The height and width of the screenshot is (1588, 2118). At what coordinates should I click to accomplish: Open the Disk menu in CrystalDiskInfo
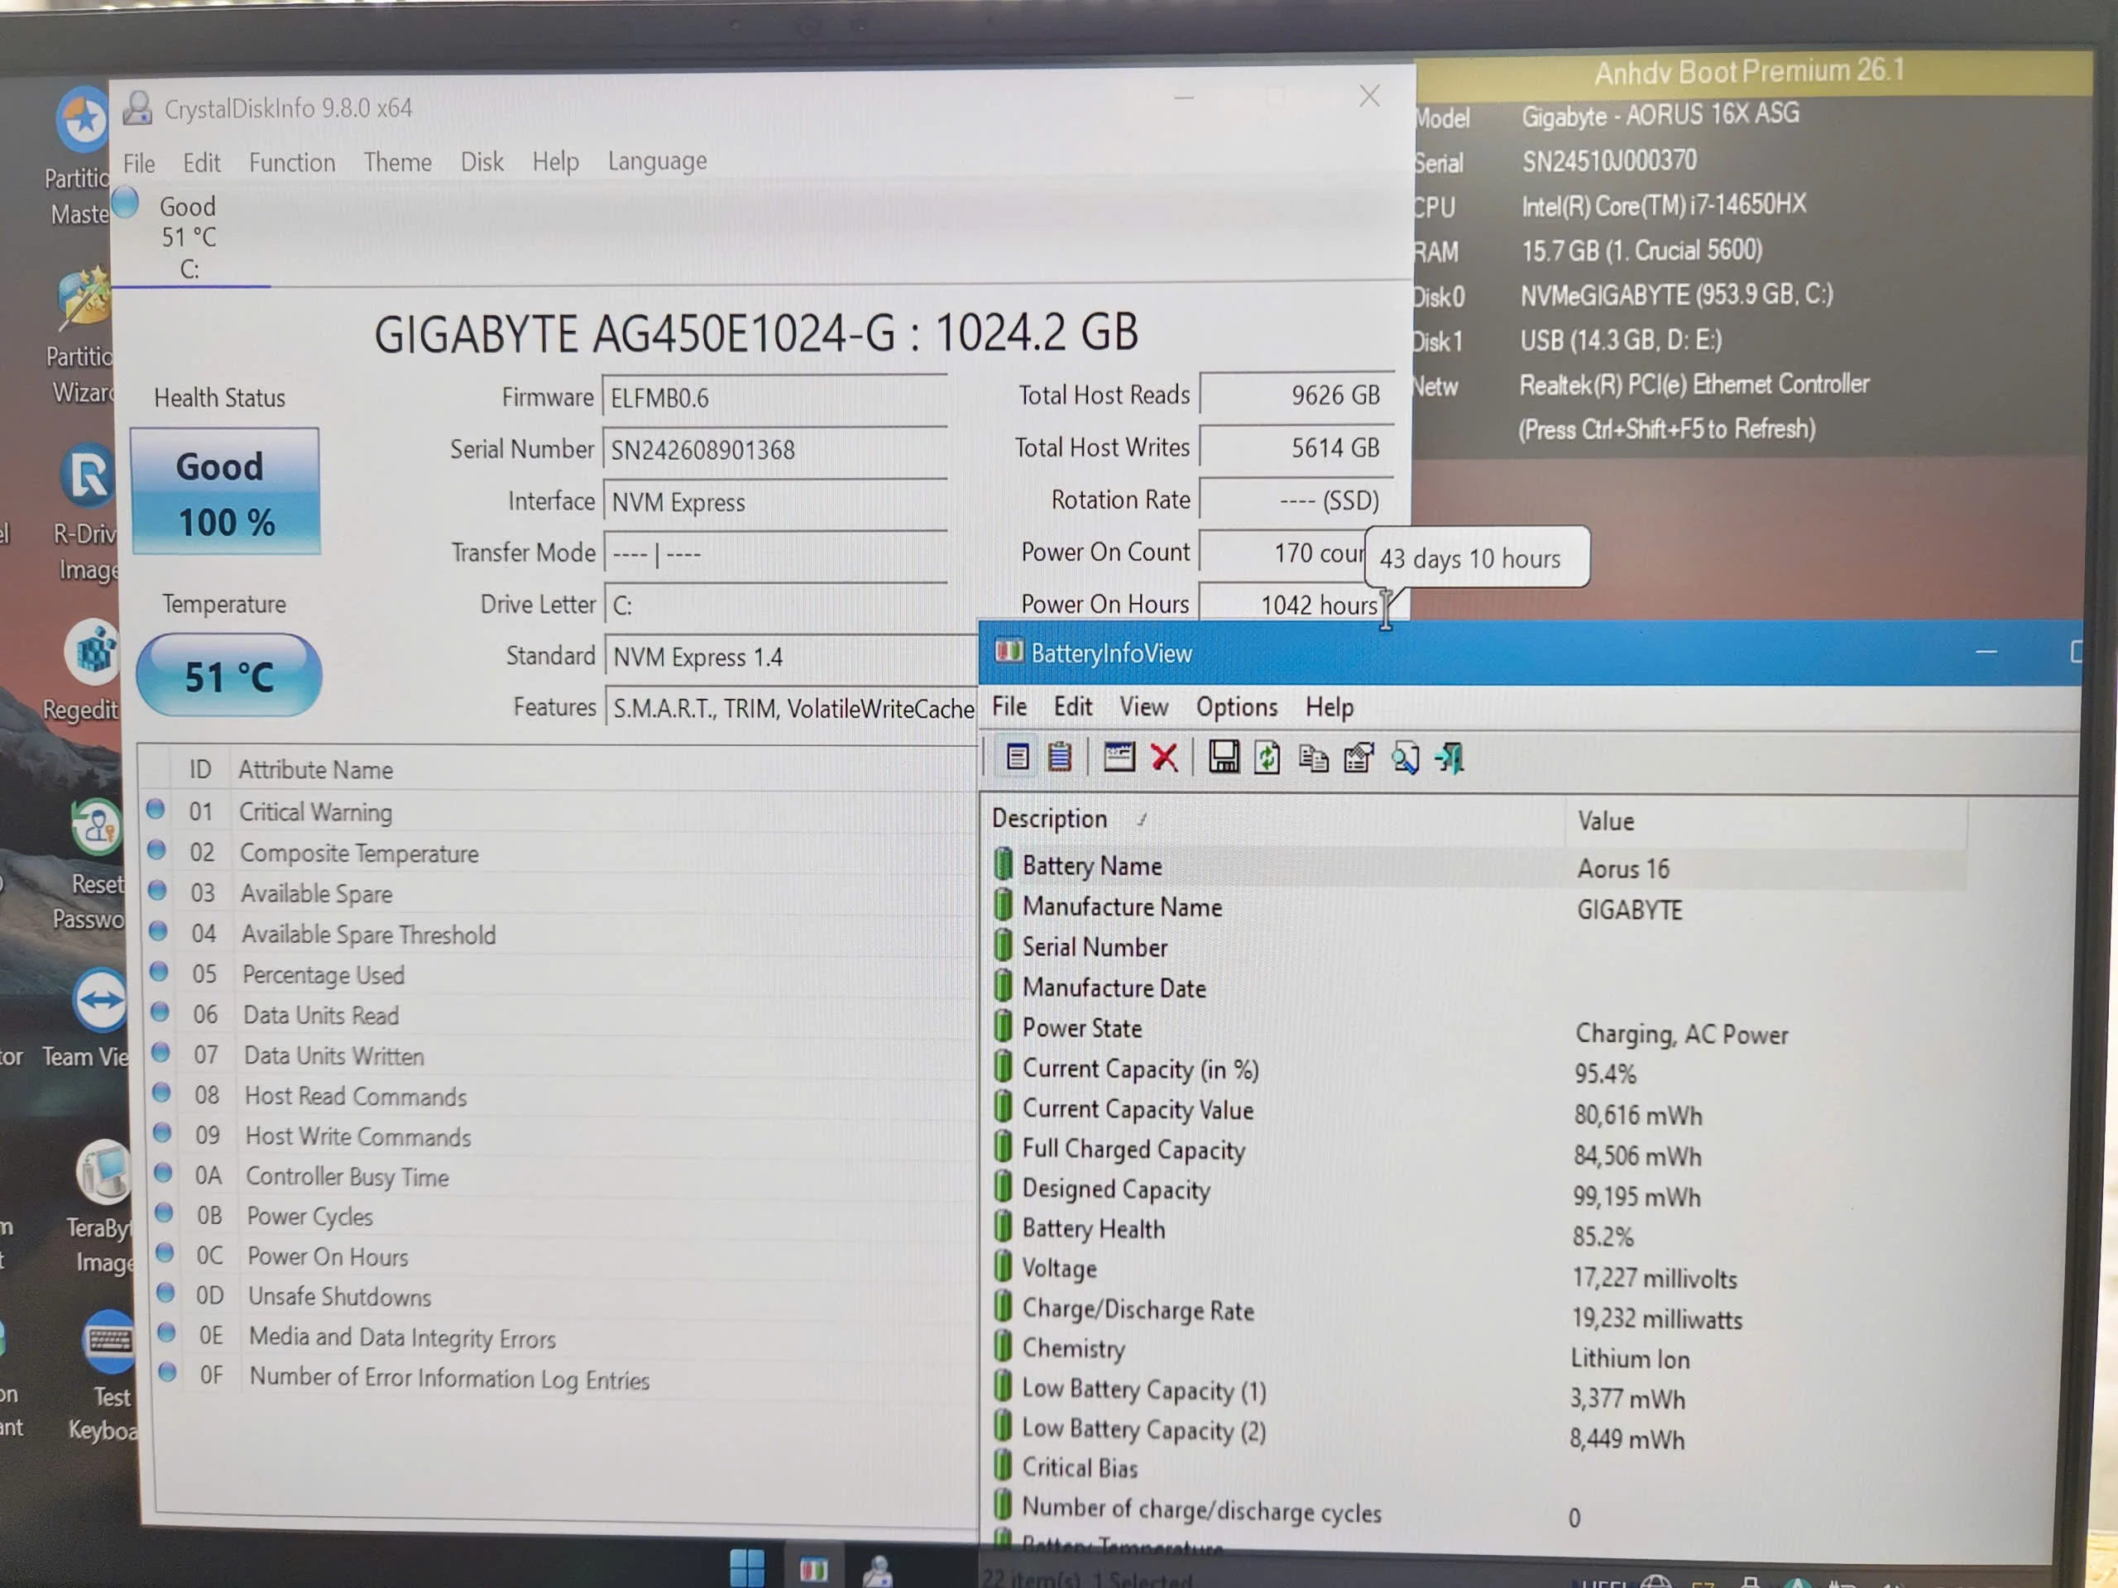(x=482, y=160)
